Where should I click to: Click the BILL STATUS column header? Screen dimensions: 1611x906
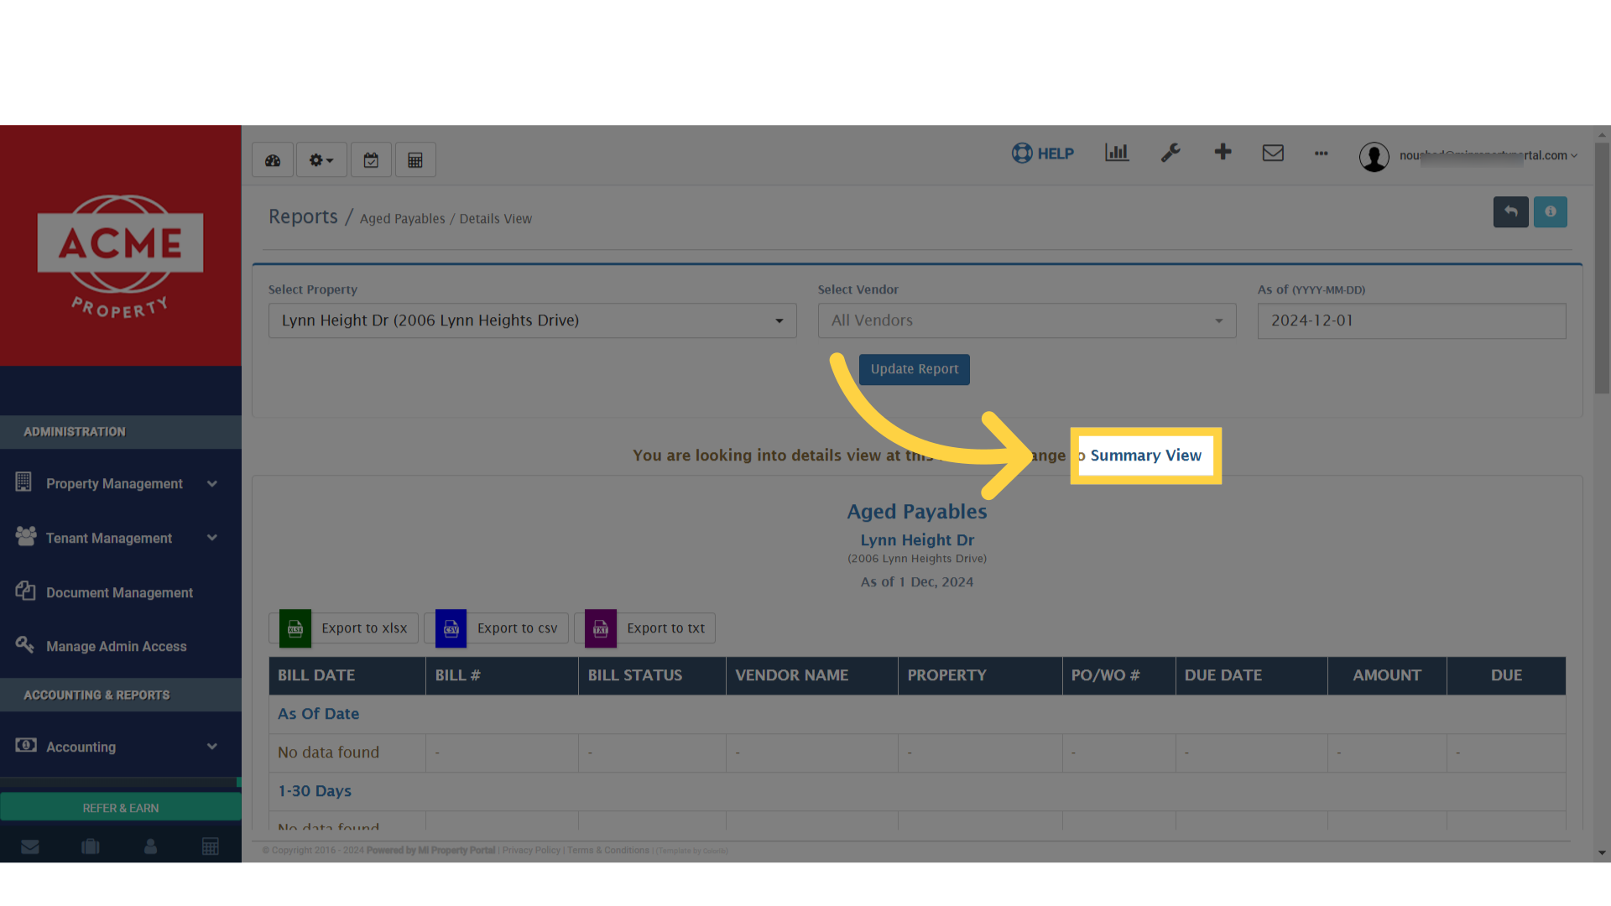(x=652, y=675)
